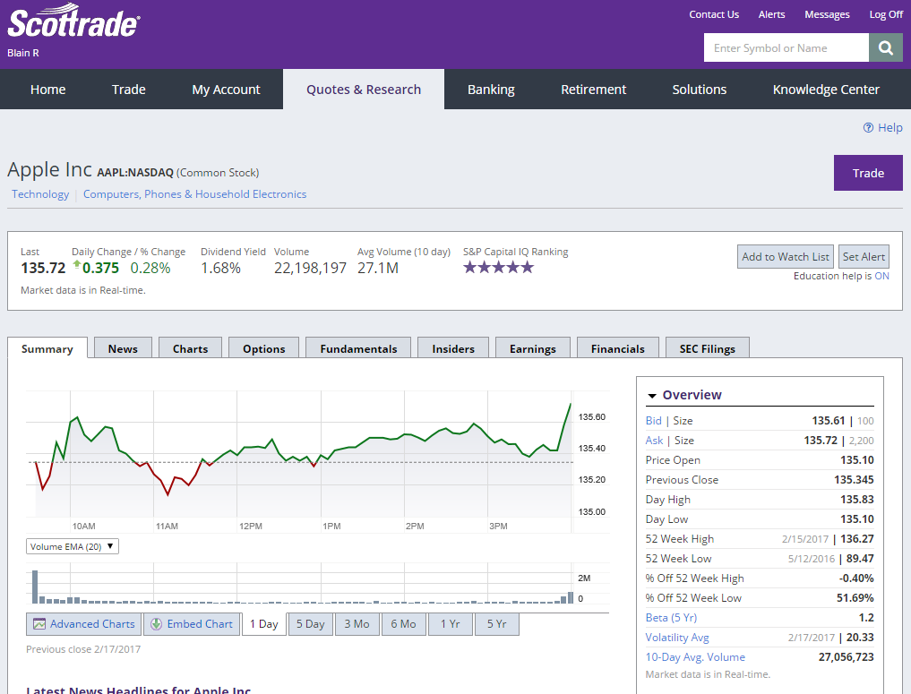The image size is (911, 694).
Task: Click green up-arrow beside daily change
Action: coord(76,265)
